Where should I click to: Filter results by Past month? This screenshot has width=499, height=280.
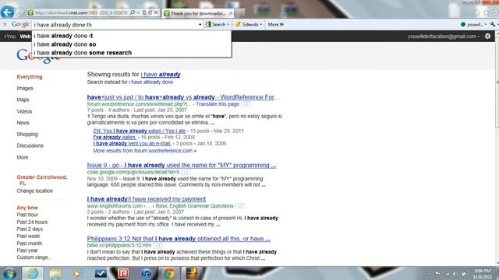[x=30, y=243]
